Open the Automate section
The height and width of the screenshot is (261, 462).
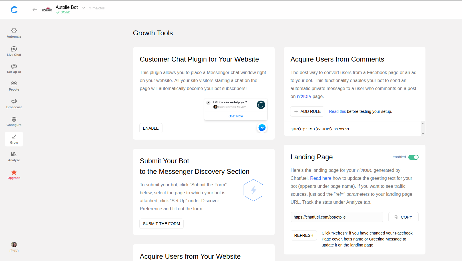point(14,33)
